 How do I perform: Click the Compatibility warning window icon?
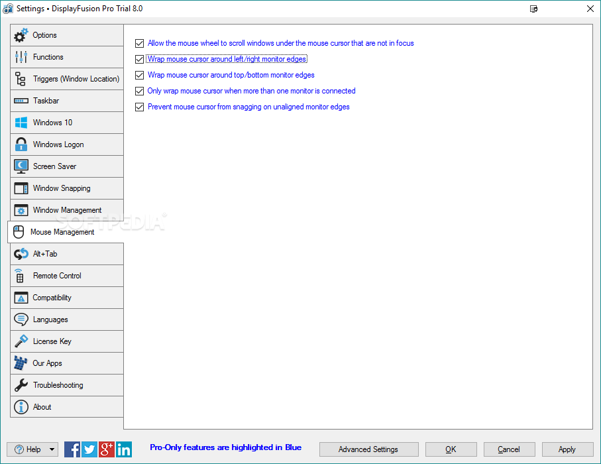point(21,298)
